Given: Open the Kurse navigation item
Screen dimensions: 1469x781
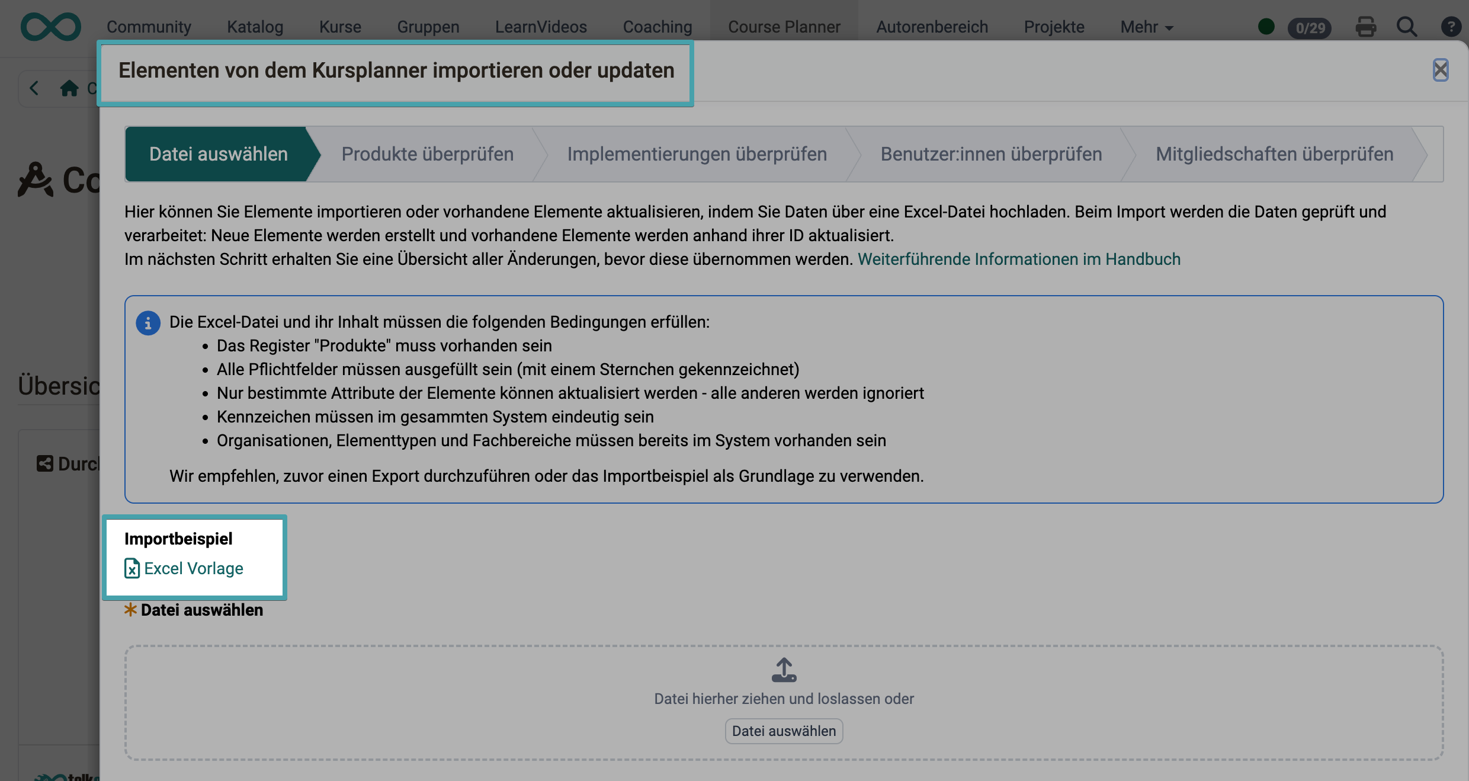Looking at the screenshot, I should (340, 27).
